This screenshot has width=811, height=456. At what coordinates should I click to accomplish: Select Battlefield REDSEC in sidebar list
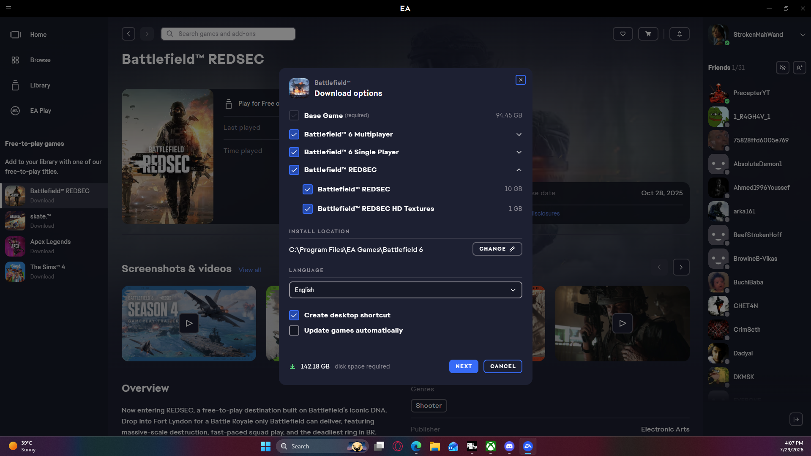(x=54, y=196)
